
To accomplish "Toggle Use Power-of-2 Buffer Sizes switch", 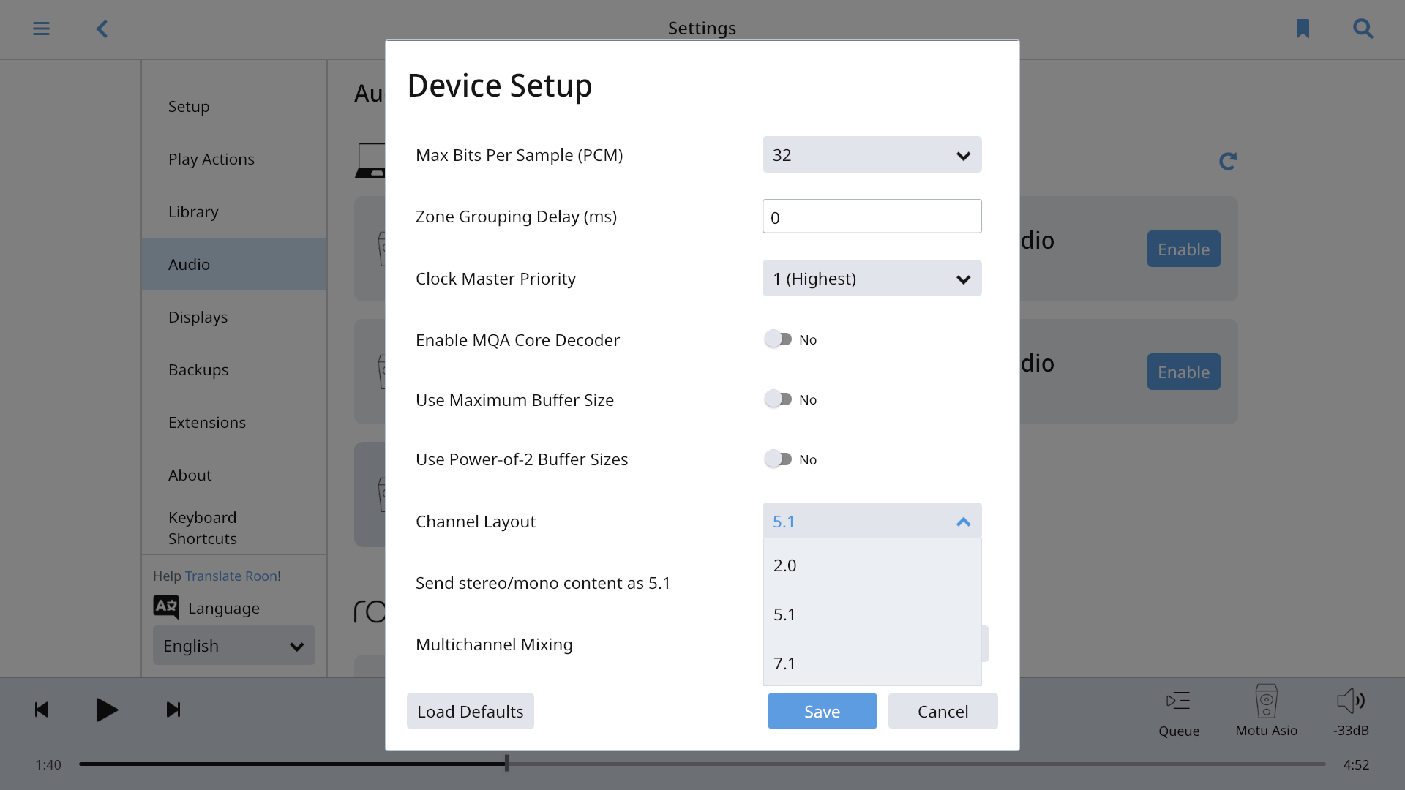I will point(778,459).
